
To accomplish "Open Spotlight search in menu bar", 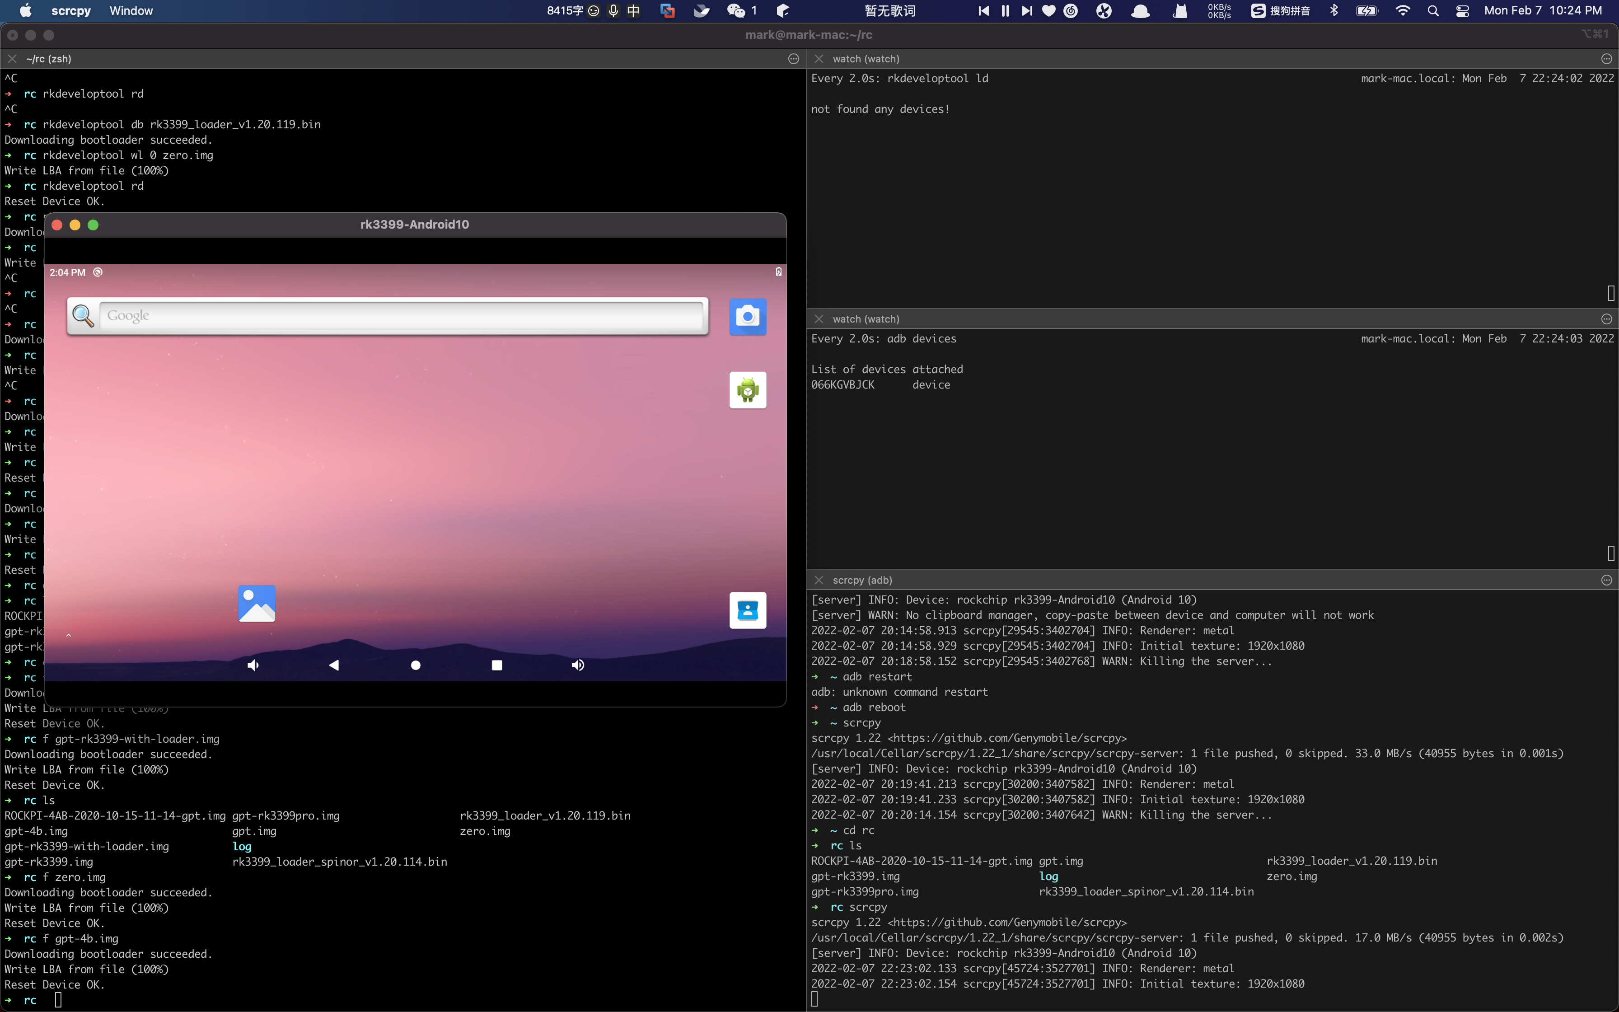I will (x=1433, y=10).
